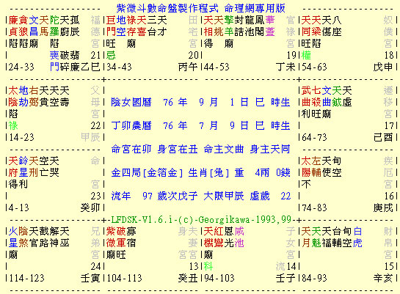
Task: Click the 生肖[兔] text
Action: 208,172
